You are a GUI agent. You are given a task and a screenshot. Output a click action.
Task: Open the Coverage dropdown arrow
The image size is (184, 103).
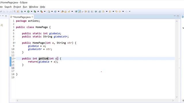point(38,11)
